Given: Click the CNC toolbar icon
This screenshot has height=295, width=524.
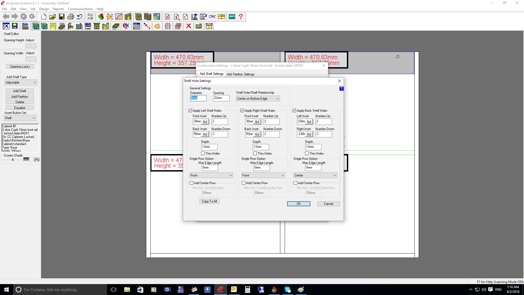Looking at the screenshot, I should click(x=212, y=17).
